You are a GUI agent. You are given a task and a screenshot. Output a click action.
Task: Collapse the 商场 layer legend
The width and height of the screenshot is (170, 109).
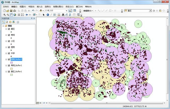point(6,35)
